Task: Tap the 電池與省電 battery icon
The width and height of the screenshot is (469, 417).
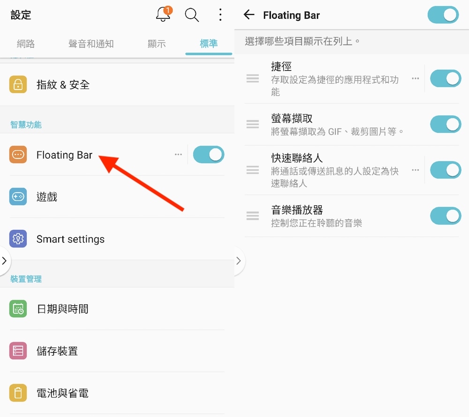Action: (18, 393)
